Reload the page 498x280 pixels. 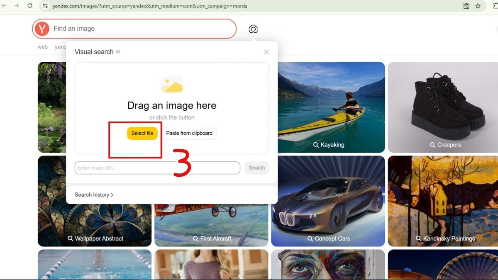29,6
